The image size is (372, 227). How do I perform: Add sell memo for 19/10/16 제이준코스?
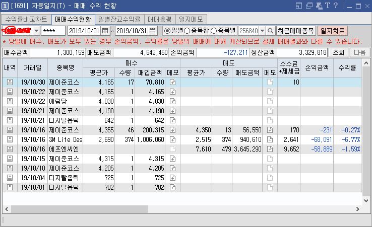tap(270, 130)
